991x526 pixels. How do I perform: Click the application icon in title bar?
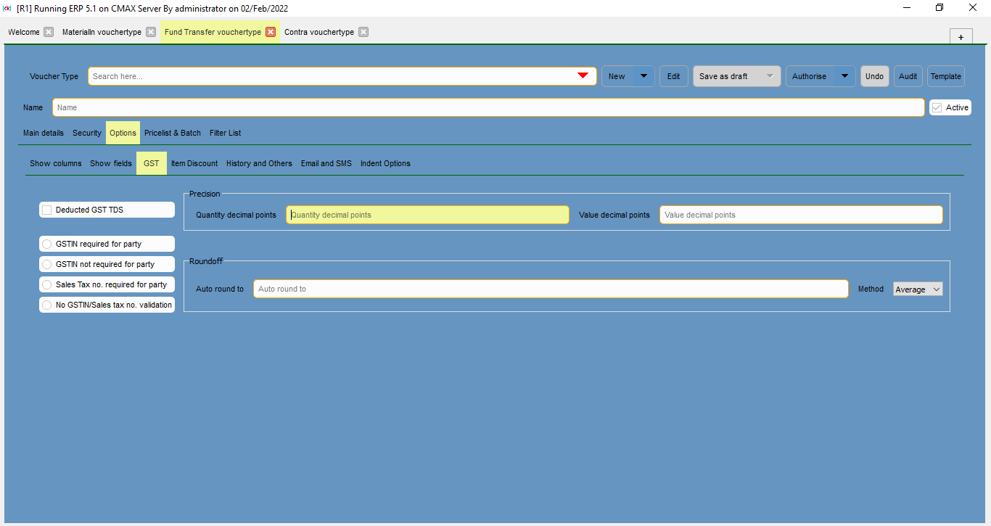(x=7, y=8)
